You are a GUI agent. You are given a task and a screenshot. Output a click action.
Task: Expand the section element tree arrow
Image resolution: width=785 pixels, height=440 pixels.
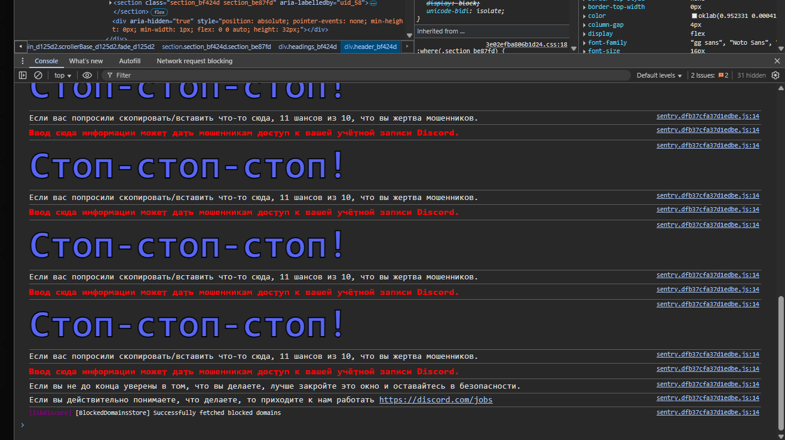(x=111, y=3)
